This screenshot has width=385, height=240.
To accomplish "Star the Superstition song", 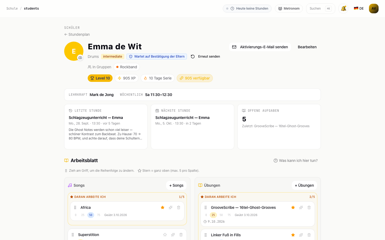I will click(165, 235).
